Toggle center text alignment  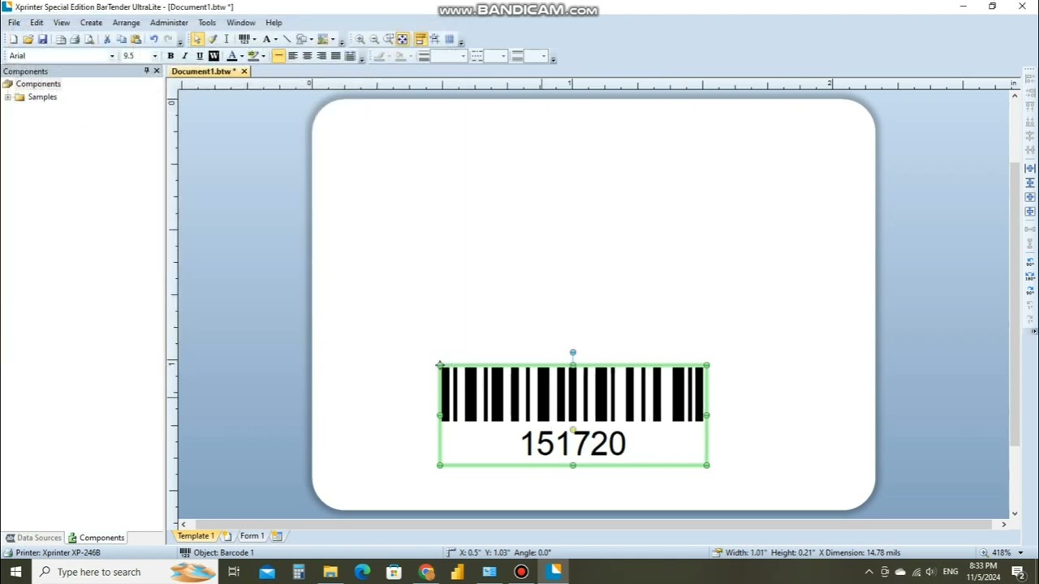tap(307, 56)
